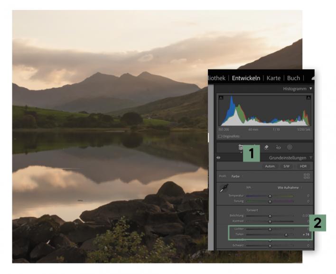Open the Masking tool icon
The image size is (336, 274).
click(289, 147)
